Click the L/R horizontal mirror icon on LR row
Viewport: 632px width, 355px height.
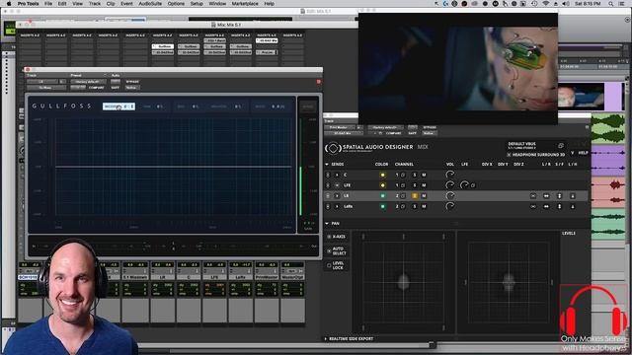pos(546,196)
